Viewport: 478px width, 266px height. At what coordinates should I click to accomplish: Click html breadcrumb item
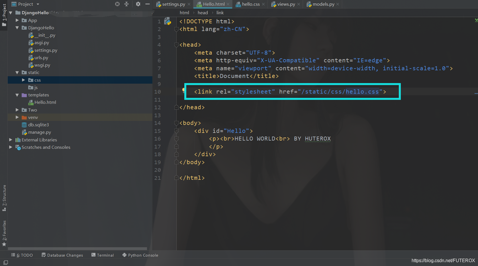(184, 13)
